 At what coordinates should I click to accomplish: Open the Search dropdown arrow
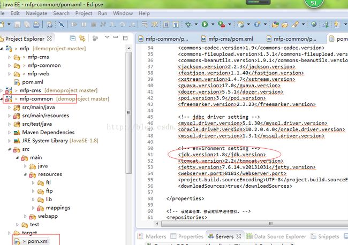pyautogui.click(x=303, y=24)
